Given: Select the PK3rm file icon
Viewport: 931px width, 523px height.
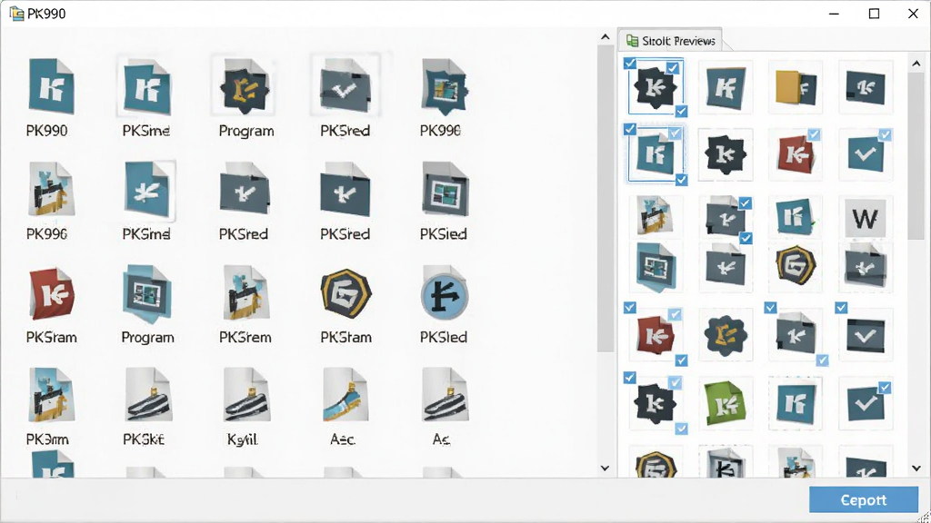Looking at the screenshot, I should pos(51,396).
